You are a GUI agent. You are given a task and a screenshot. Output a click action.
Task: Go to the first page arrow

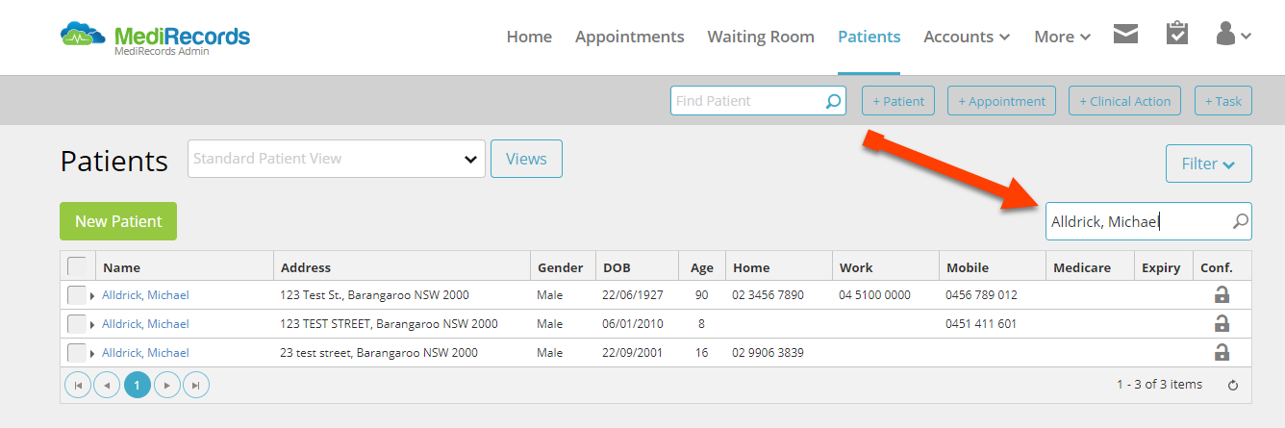click(78, 386)
